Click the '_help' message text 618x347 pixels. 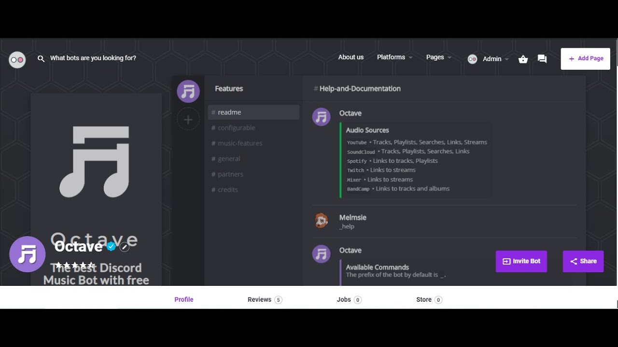[347, 227]
